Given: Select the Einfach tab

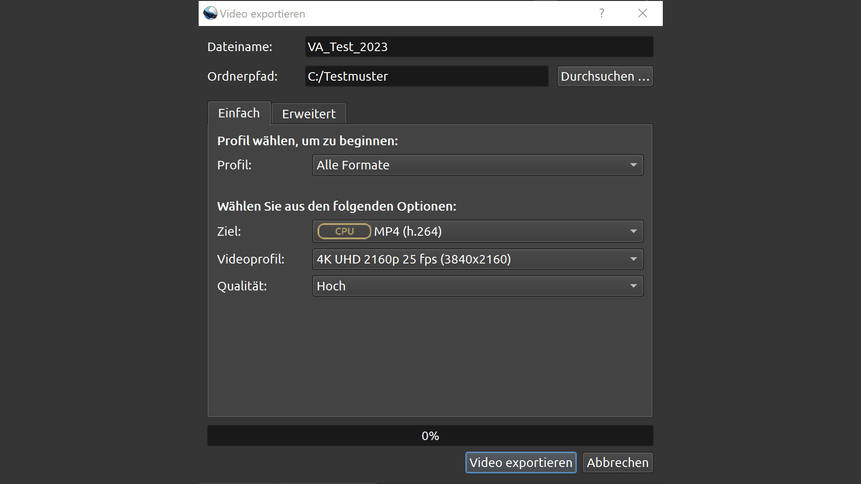Looking at the screenshot, I should (239, 113).
